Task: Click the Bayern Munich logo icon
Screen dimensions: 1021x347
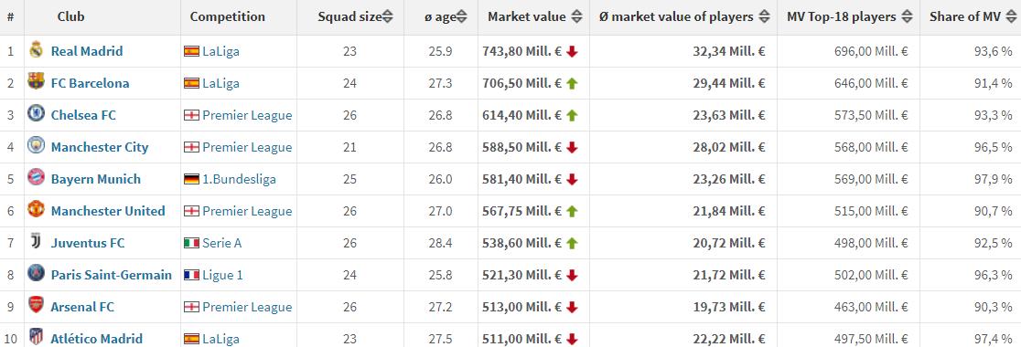Action: (x=36, y=177)
